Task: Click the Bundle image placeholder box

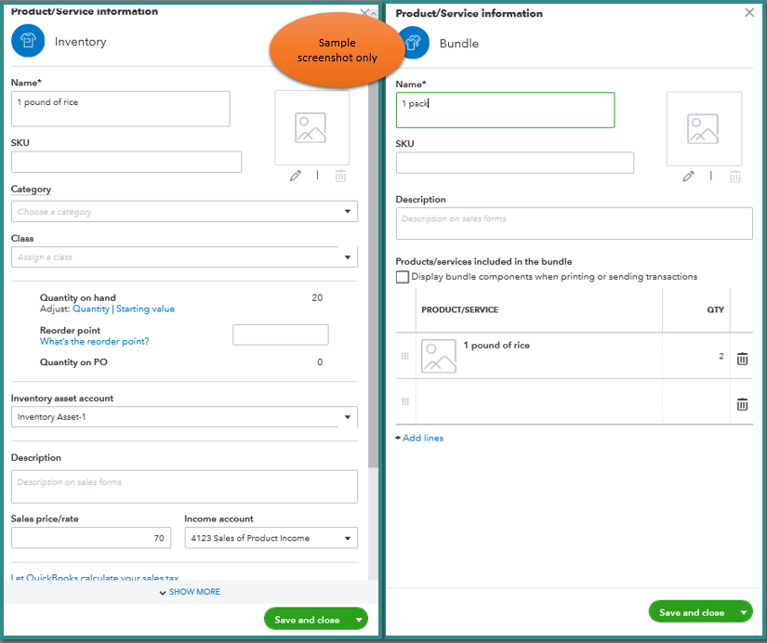Action: tap(704, 128)
